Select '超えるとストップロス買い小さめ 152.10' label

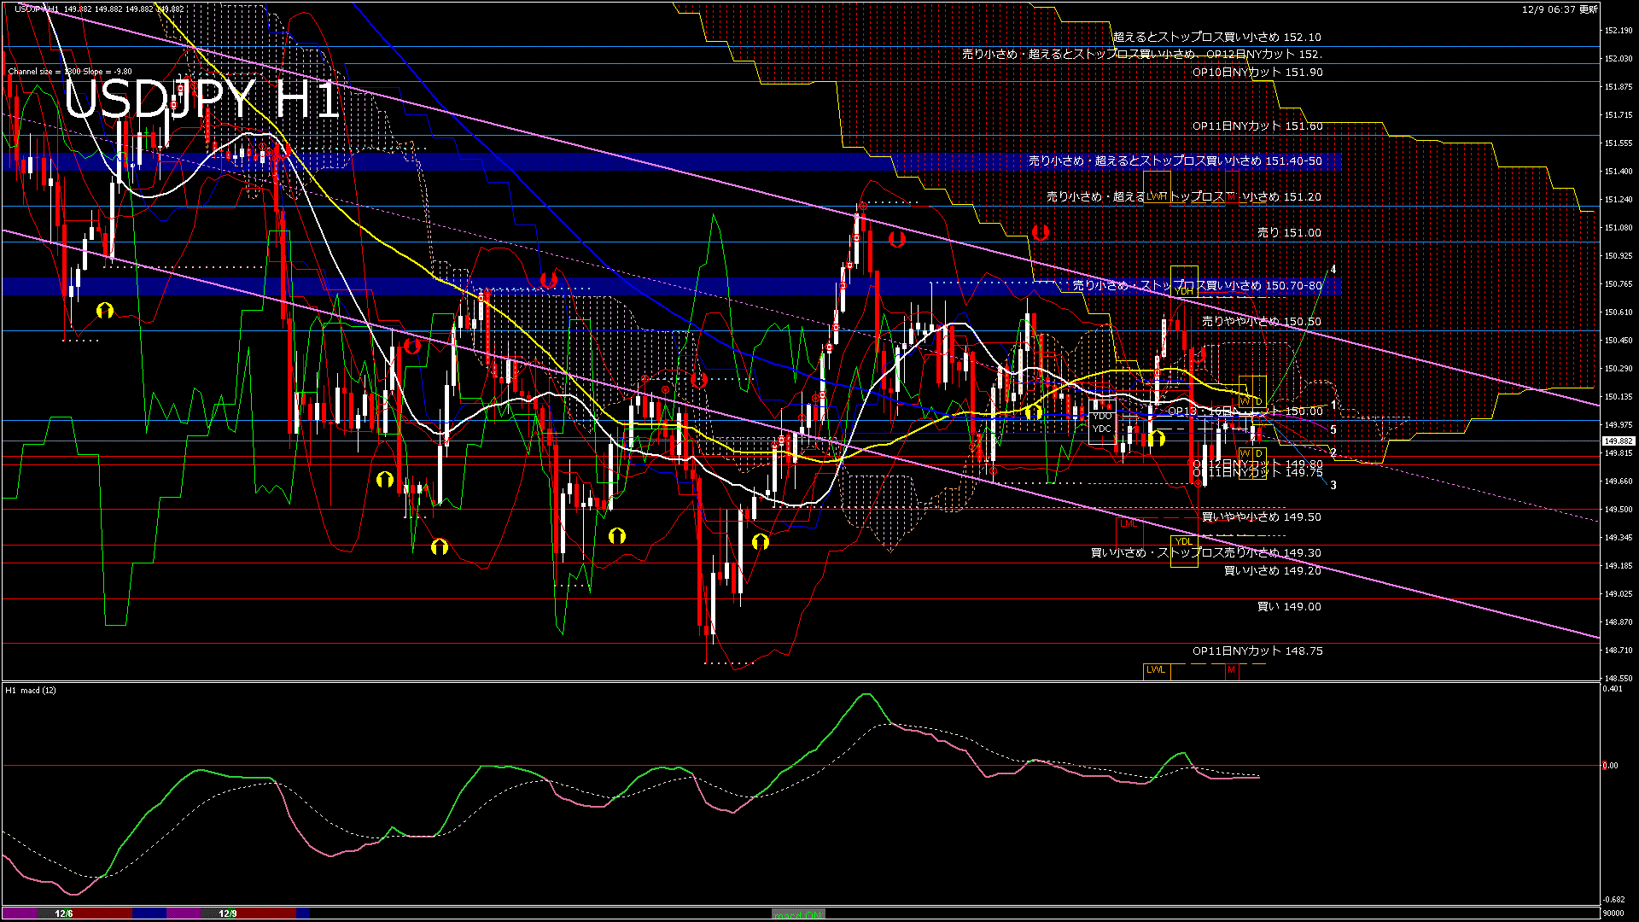click(1217, 38)
